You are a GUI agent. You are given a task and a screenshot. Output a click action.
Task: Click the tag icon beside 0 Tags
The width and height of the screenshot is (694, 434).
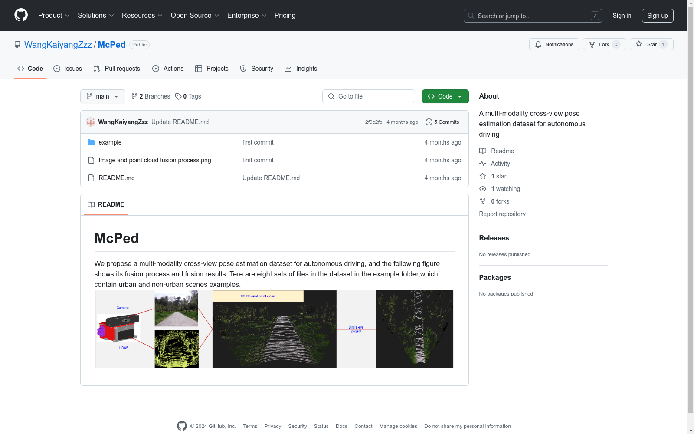178,96
